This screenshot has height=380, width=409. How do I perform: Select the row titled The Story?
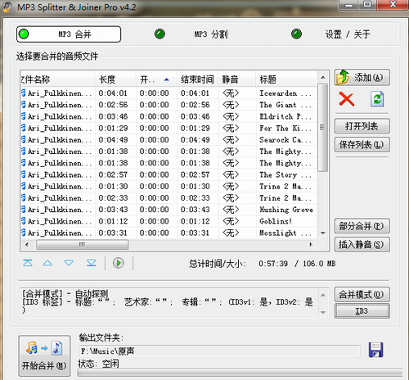tap(169, 174)
